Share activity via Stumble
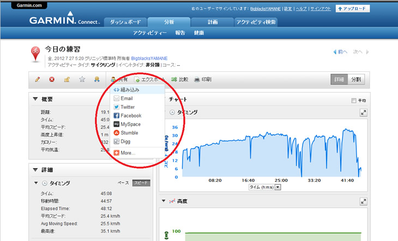Screen dimensions: 398x241 click(x=137, y=133)
